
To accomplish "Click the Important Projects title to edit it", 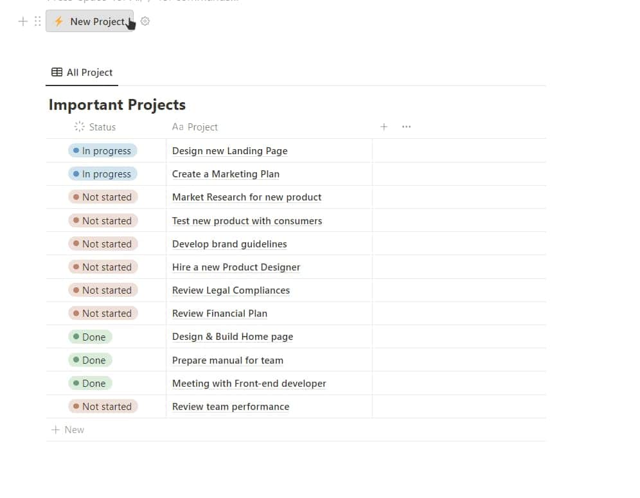I will point(117,104).
